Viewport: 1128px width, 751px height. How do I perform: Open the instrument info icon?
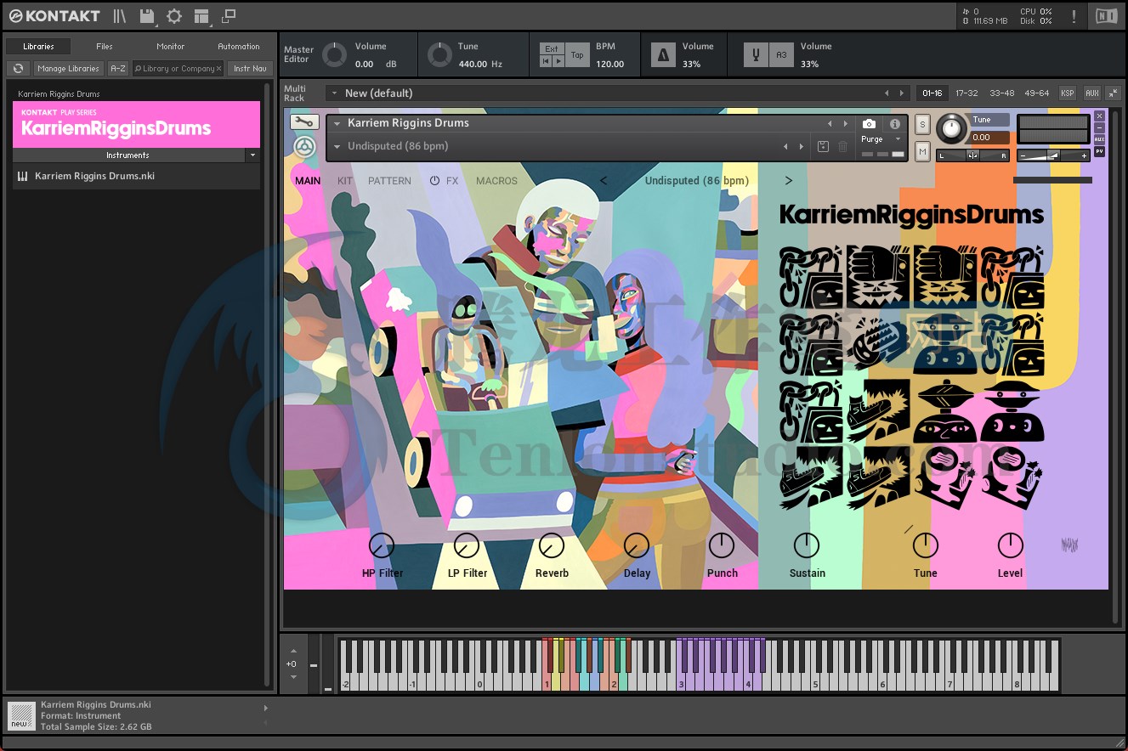[x=894, y=124]
